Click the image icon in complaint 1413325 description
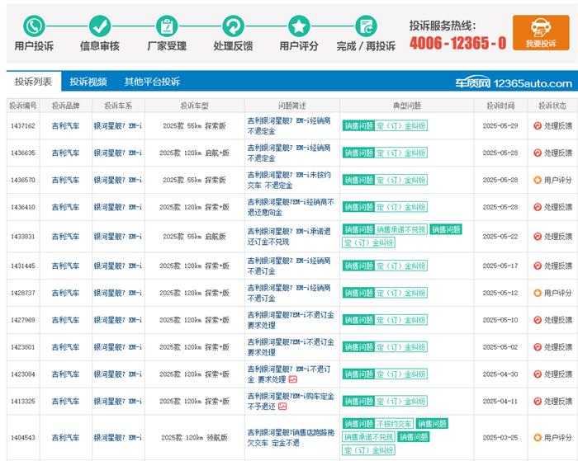578x461 pixels. (x=282, y=407)
